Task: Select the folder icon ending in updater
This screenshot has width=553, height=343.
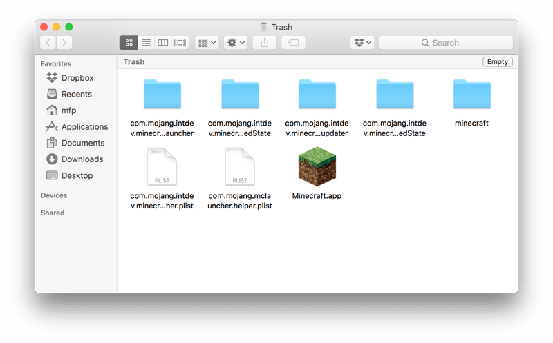Action: (317, 94)
